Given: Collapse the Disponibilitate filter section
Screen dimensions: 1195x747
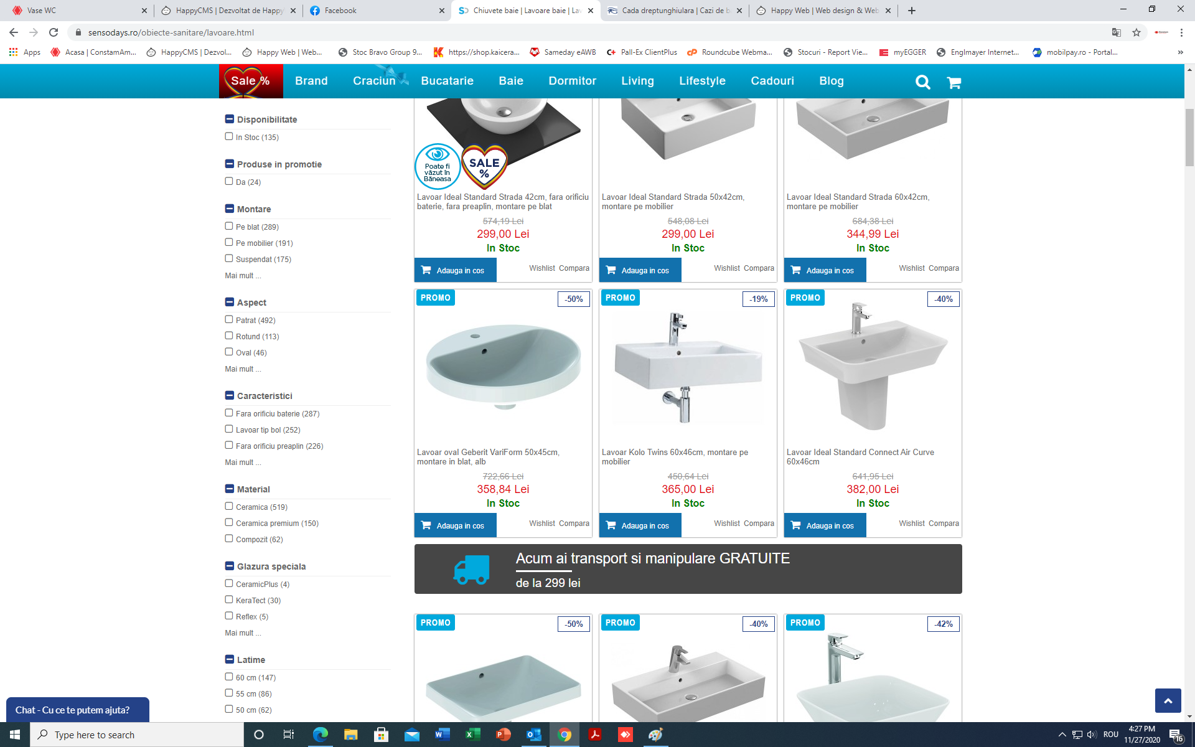Looking at the screenshot, I should coord(230,119).
